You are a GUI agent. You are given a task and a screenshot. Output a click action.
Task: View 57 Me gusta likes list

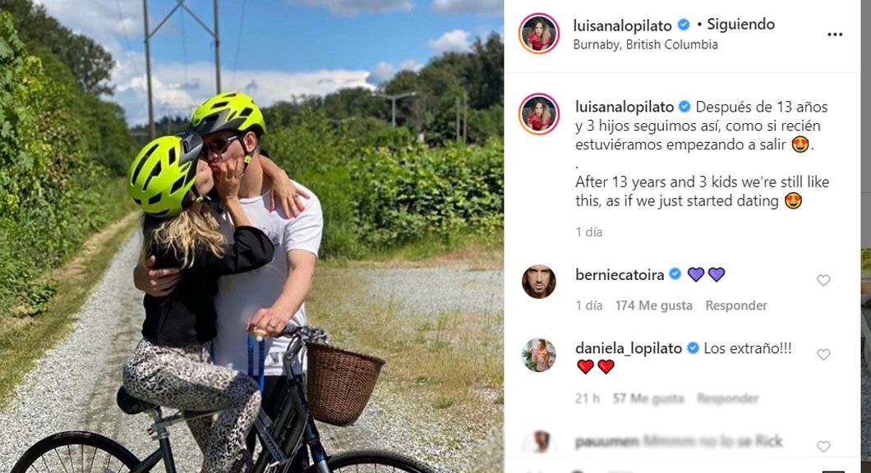coord(648,398)
